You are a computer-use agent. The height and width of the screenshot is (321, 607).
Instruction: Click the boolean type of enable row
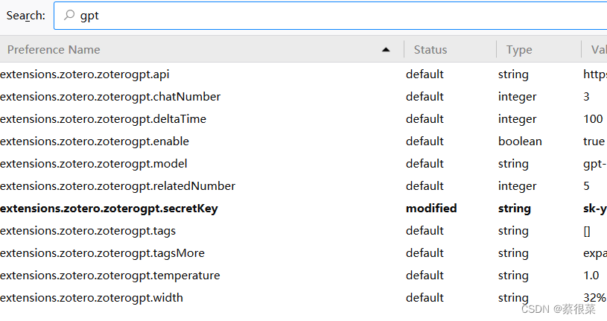520,142
